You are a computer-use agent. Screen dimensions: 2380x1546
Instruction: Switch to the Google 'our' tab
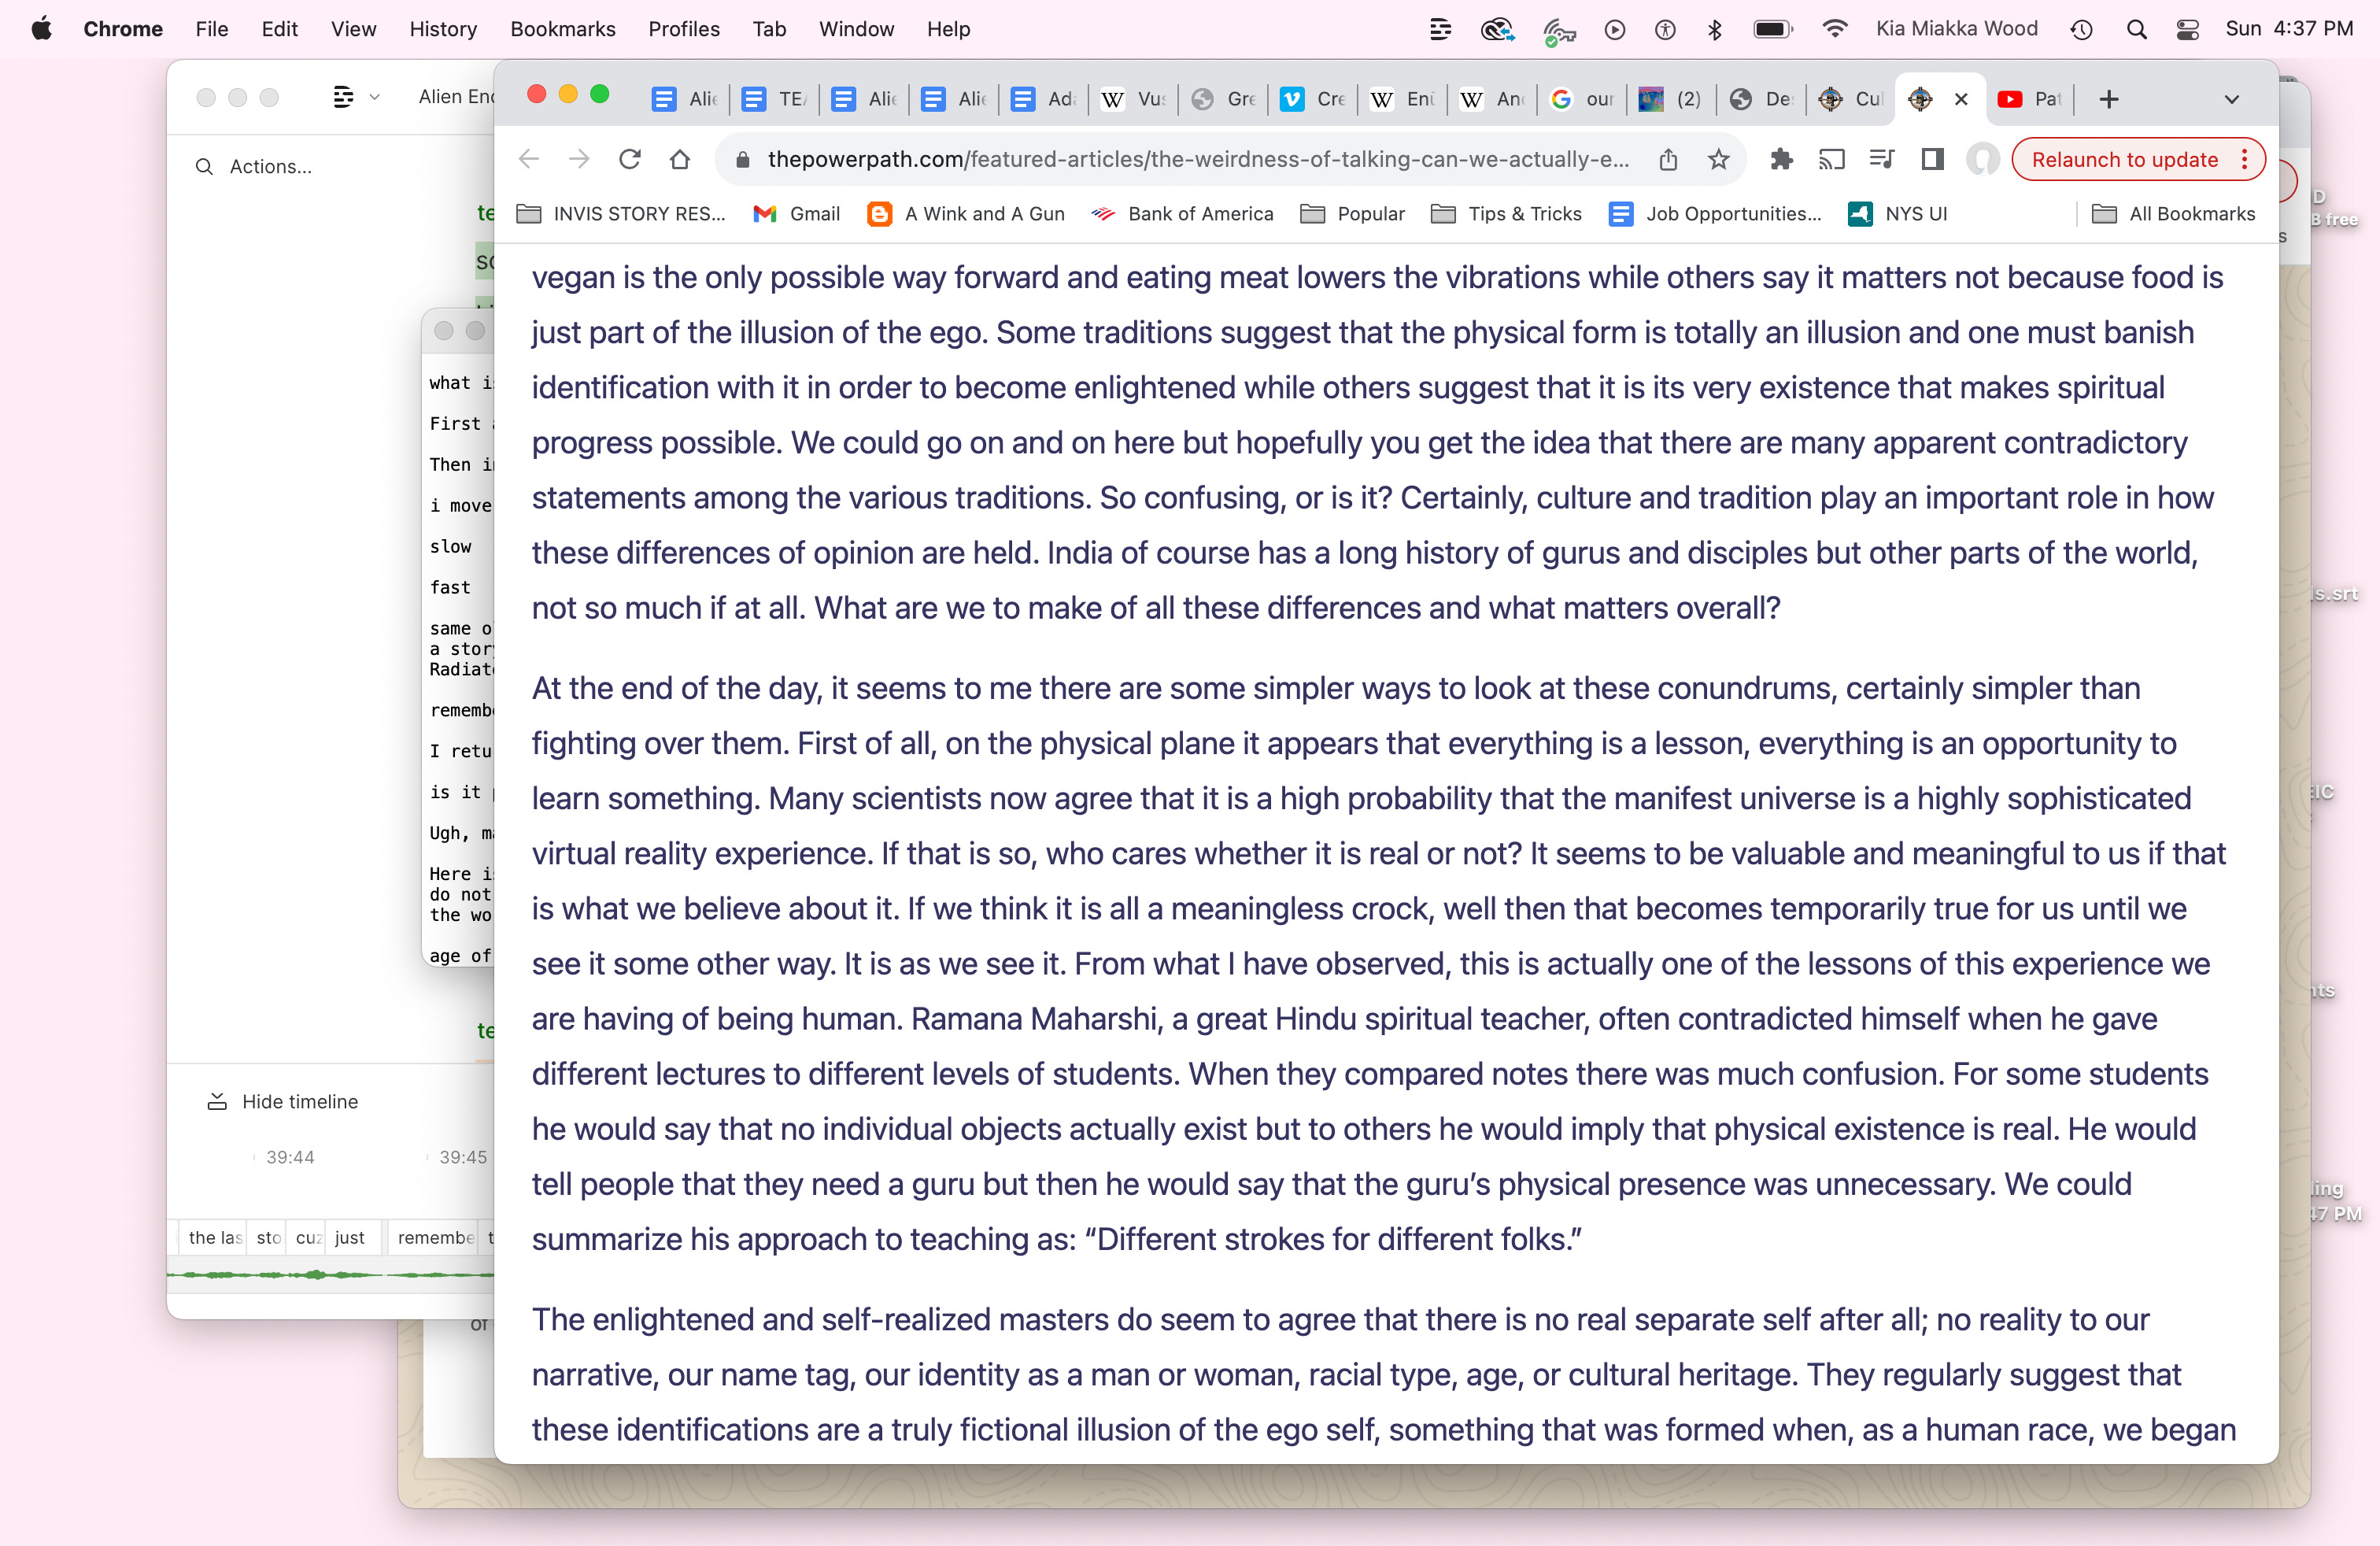[x=1583, y=99]
